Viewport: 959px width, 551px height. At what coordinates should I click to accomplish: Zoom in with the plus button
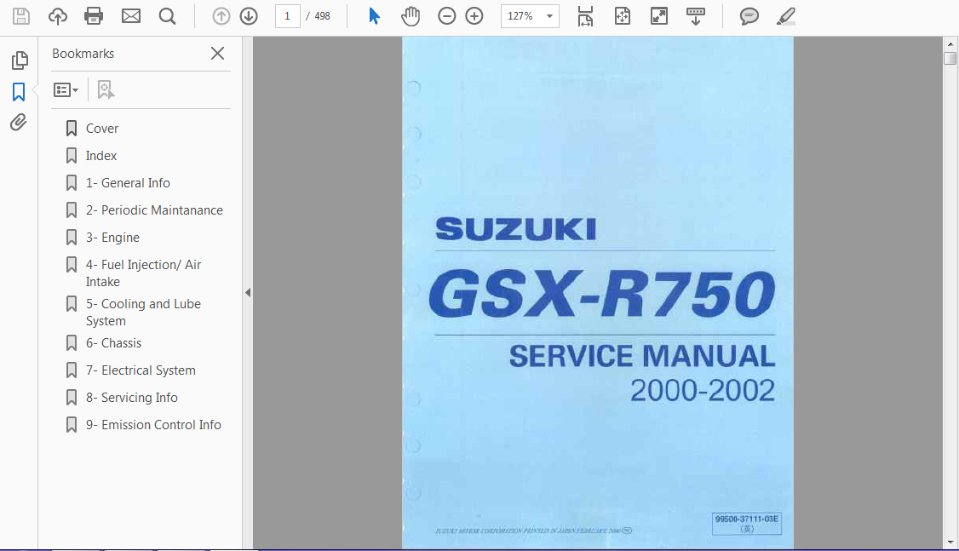[x=474, y=16]
